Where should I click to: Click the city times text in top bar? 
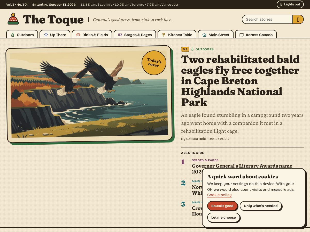coord(129,4)
